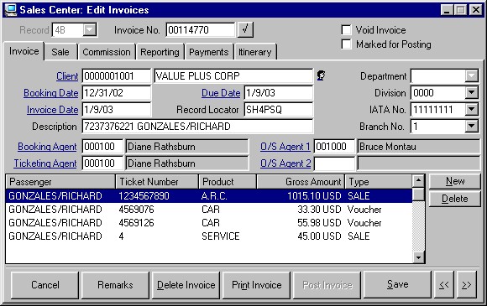Click the client number field 0000001001

[x=117, y=76]
